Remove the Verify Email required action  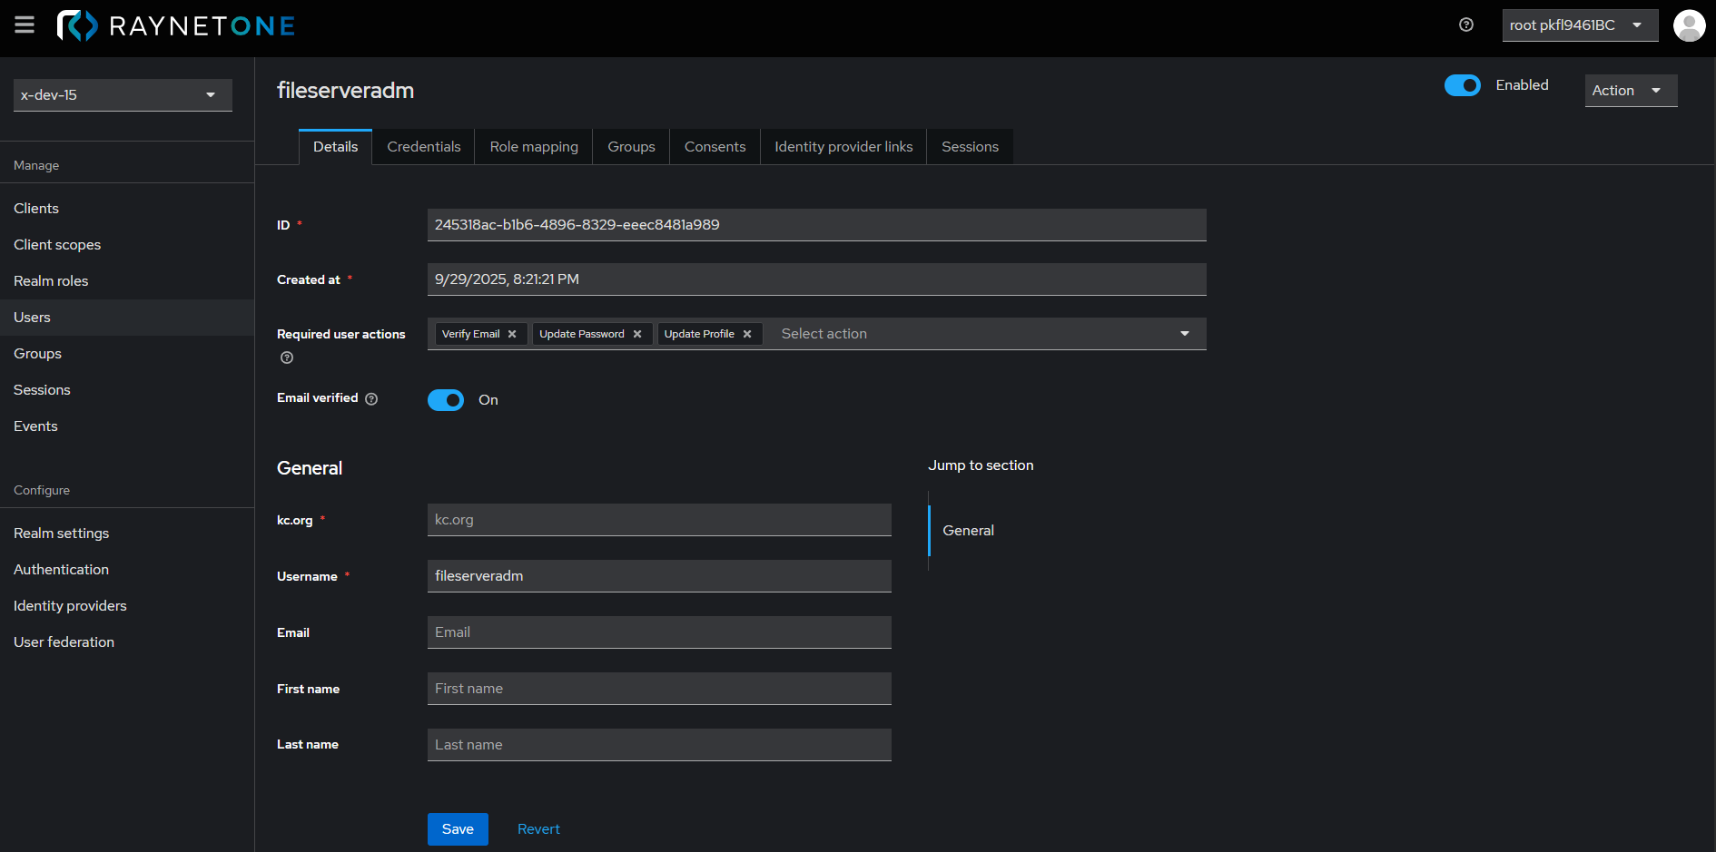point(512,334)
